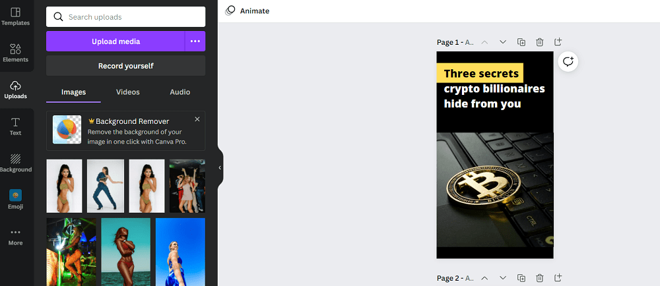Click the Upload media button
660x286 pixels.
(115, 41)
